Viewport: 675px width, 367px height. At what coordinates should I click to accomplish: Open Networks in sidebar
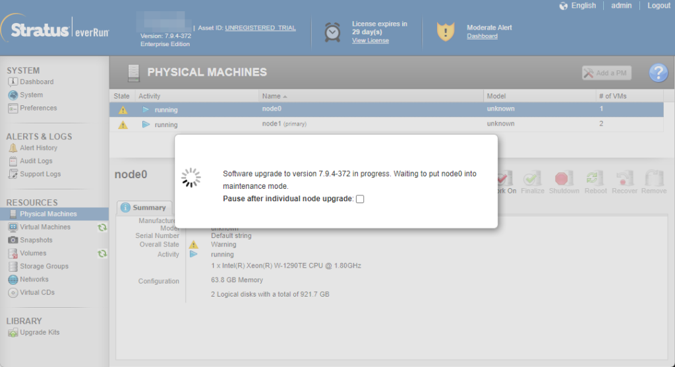pos(34,280)
